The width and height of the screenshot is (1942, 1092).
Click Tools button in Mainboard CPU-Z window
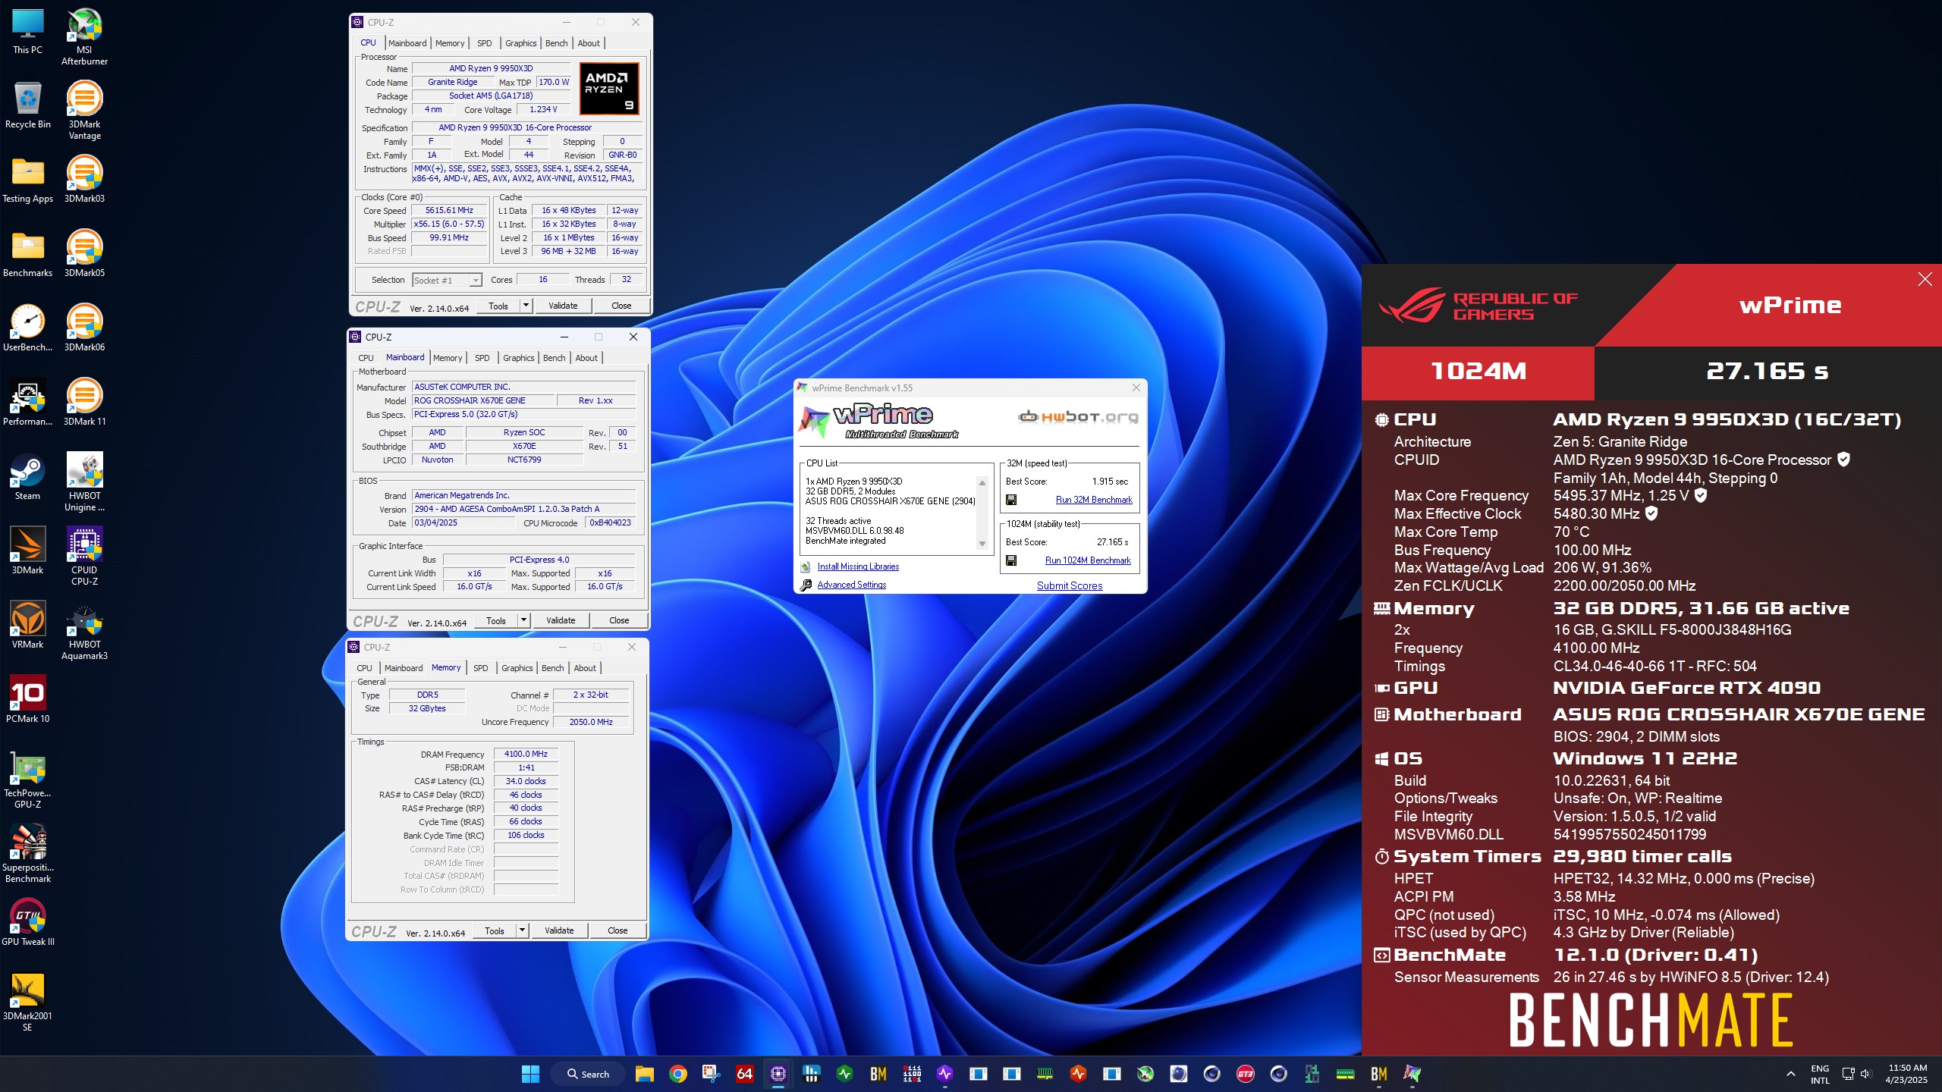[496, 620]
